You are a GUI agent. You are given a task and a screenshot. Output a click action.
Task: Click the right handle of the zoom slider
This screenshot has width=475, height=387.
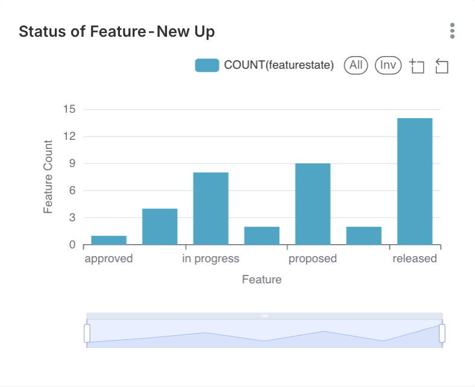tap(442, 333)
